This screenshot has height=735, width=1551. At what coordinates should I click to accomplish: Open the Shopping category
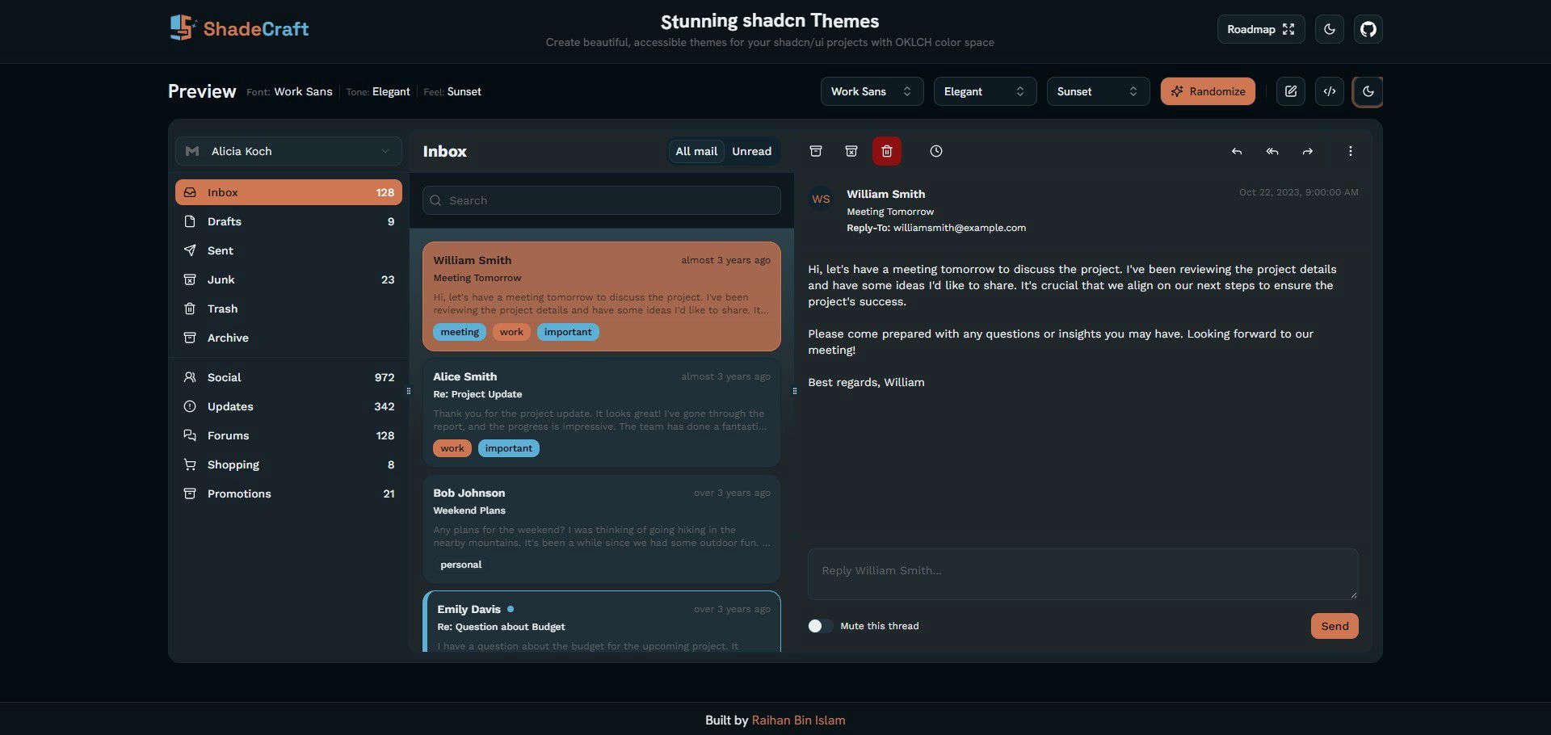click(x=288, y=464)
